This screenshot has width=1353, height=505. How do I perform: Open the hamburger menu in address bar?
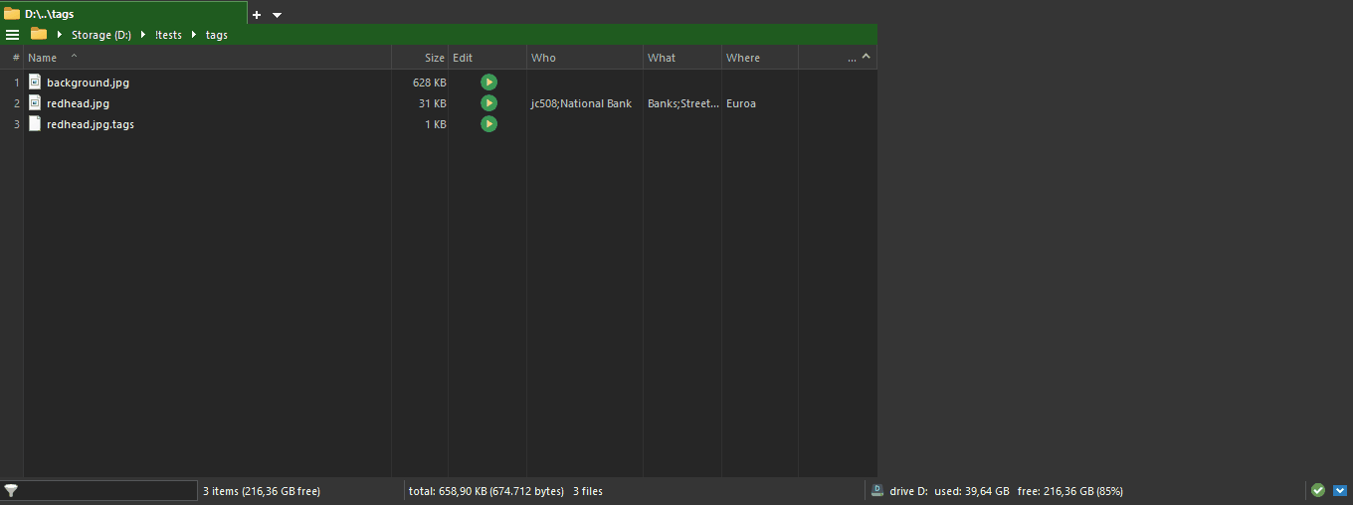coord(13,35)
